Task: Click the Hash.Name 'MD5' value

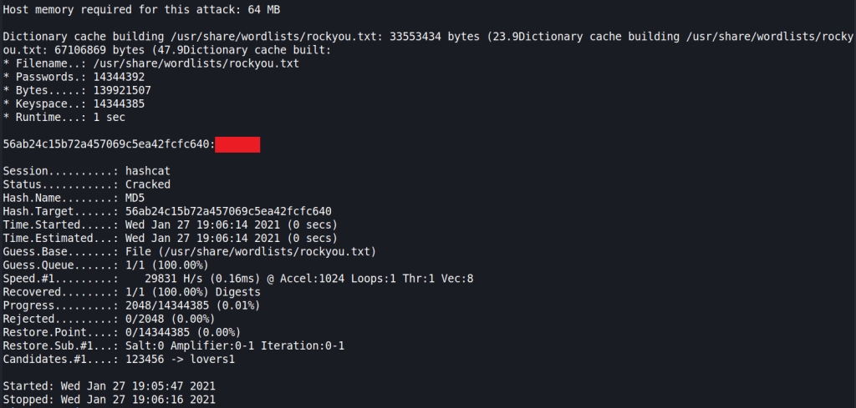Action: pos(135,198)
